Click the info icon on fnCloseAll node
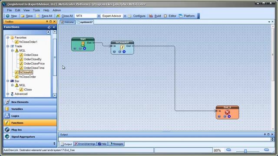The image size is (278, 156). pyautogui.click(x=120, y=52)
